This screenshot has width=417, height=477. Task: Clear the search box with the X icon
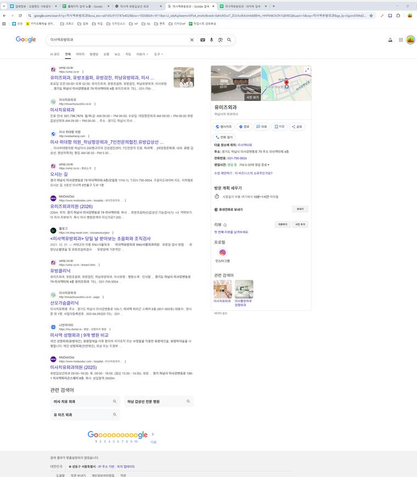coord(192,40)
